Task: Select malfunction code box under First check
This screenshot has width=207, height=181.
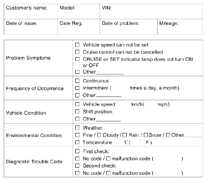Action: [108, 159]
